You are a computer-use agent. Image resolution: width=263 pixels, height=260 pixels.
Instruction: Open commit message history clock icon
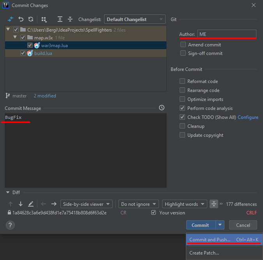[162, 108]
